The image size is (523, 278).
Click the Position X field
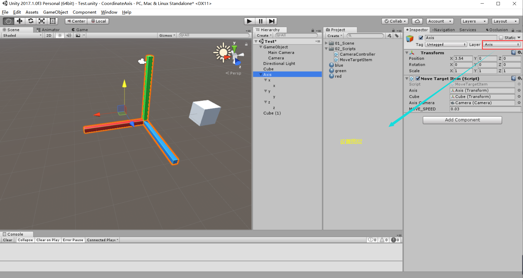463,58
